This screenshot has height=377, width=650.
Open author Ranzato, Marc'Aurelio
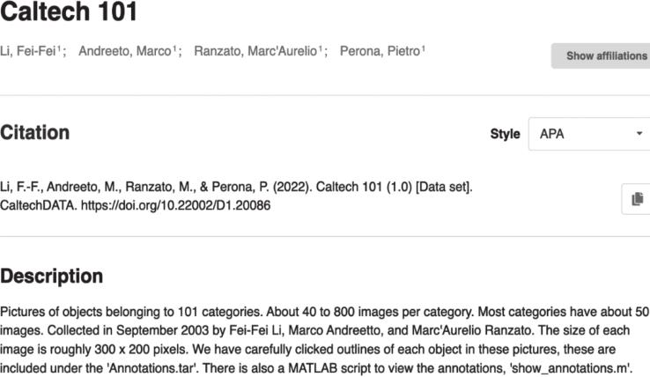click(255, 51)
